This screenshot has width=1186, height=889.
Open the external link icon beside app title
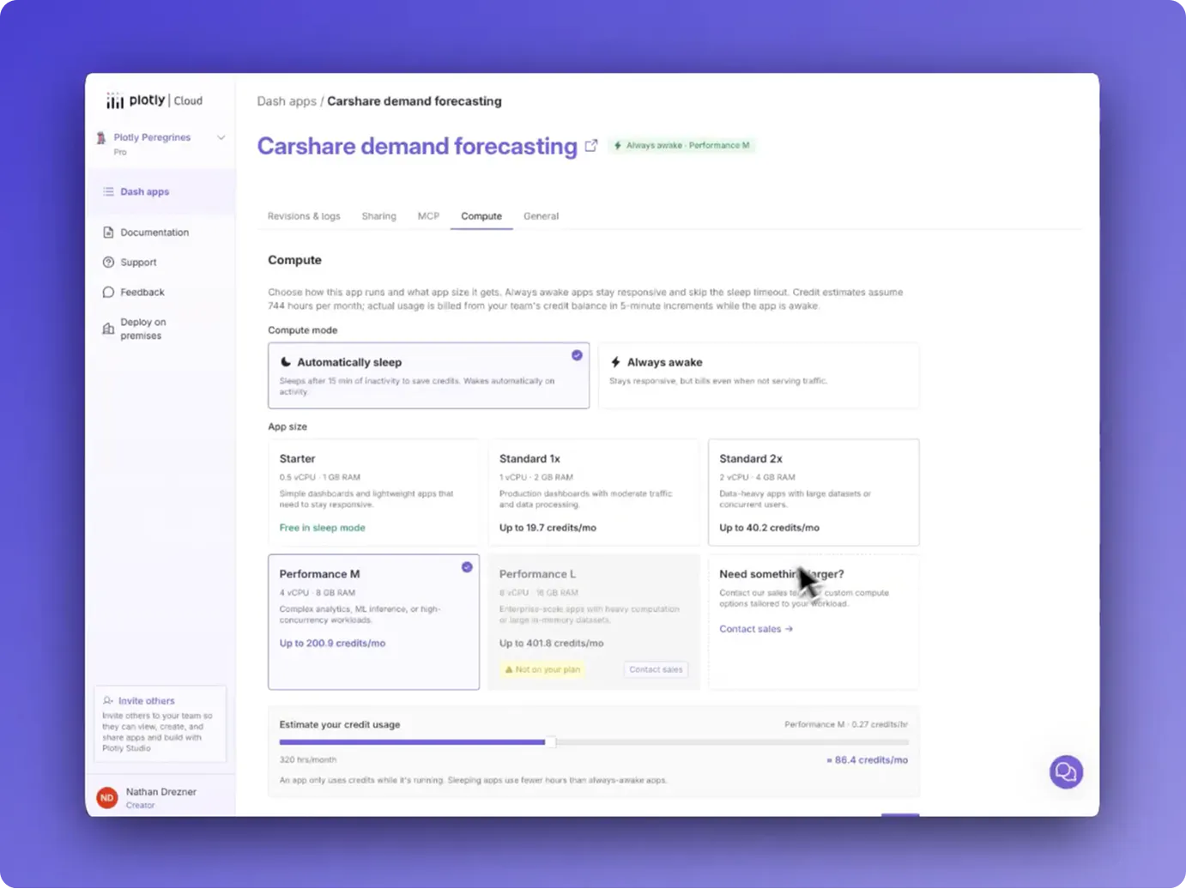[591, 146]
